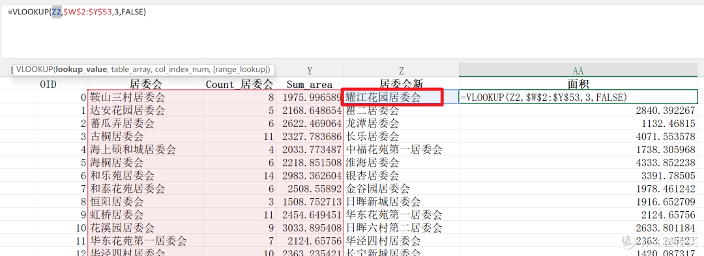Click the AA cell being edited with the VLOOKUP formula
704x256 pixels.
click(578, 97)
